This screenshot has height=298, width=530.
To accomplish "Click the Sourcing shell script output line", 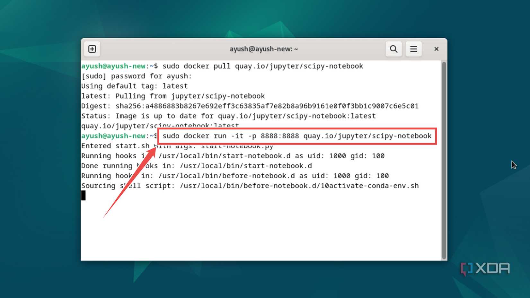I will click(250, 186).
